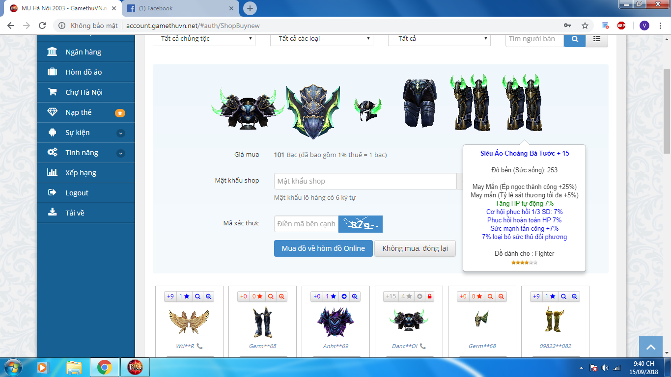The image size is (671, 377).
Task: Click Mua đồ về hòm đồ Online button
Action: click(x=323, y=248)
